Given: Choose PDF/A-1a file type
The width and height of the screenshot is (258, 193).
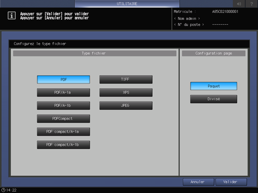Looking at the screenshot, I should coord(63,93).
